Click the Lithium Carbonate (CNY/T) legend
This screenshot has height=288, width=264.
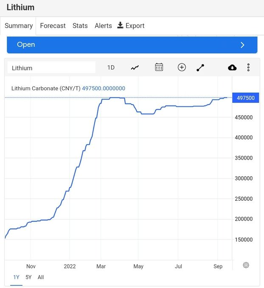[46, 89]
